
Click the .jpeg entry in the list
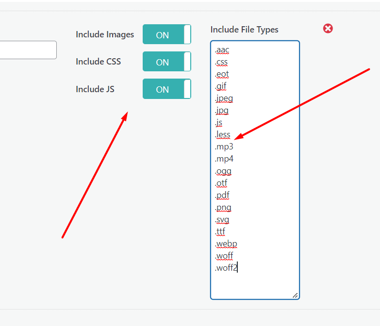pos(224,98)
